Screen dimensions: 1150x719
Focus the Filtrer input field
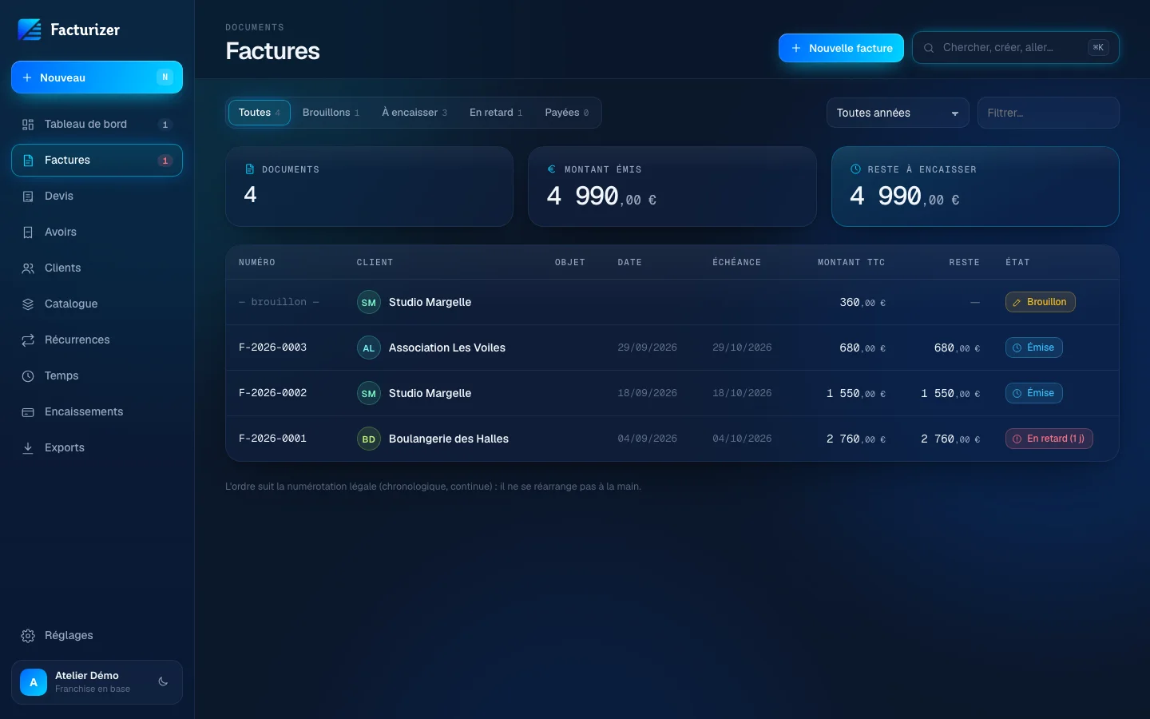pyautogui.click(x=1048, y=113)
